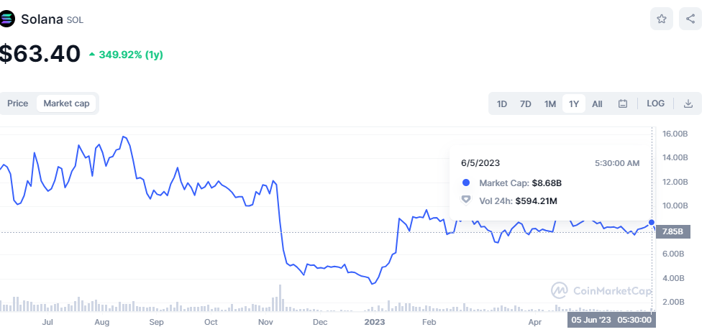Open the calendar date range picker
707x332 pixels.
pyautogui.click(x=623, y=103)
